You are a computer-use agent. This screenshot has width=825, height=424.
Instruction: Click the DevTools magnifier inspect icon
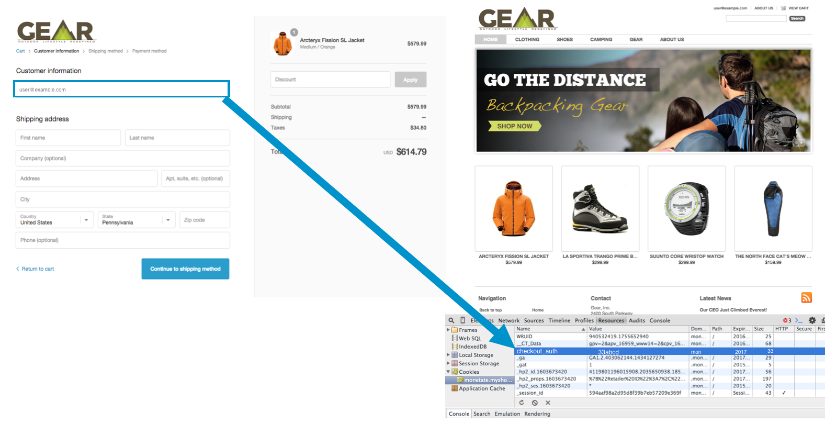(451, 320)
